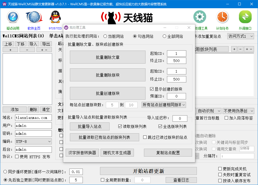Viewport: 258px width, 185px height.
Task: Close the 批处理工具 dialog
Action: (189, 28)
